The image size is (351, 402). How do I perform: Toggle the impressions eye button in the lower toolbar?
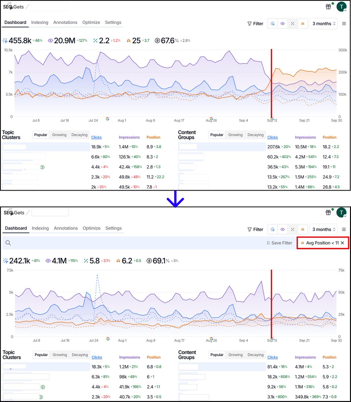click(283, 229)
